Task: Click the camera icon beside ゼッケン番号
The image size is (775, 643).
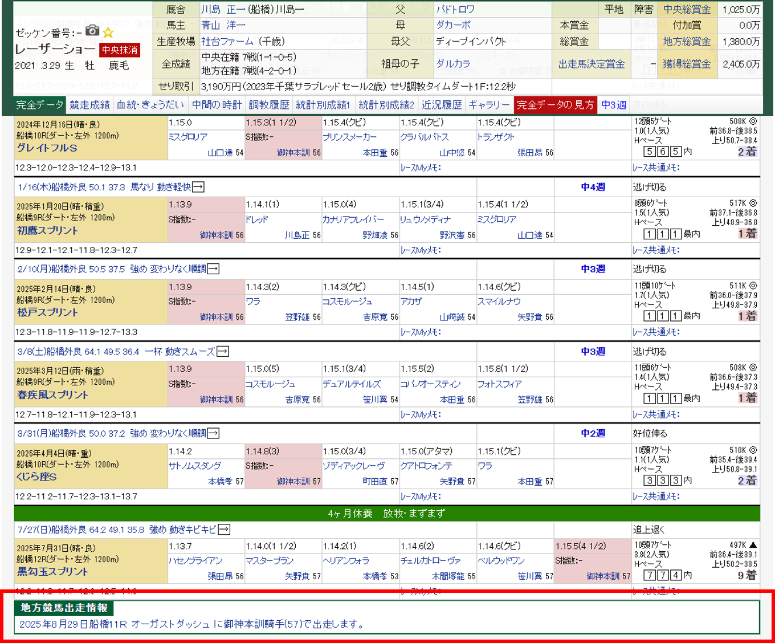Action: pyautogui.click(x=92, y=31)
